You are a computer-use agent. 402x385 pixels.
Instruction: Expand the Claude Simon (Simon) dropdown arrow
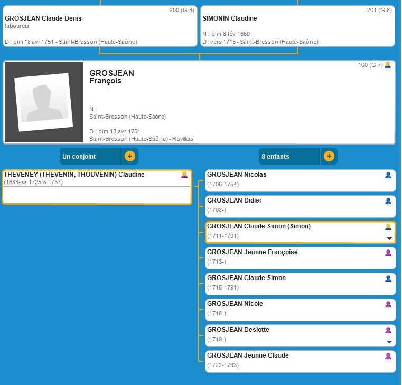coord(389,238)
